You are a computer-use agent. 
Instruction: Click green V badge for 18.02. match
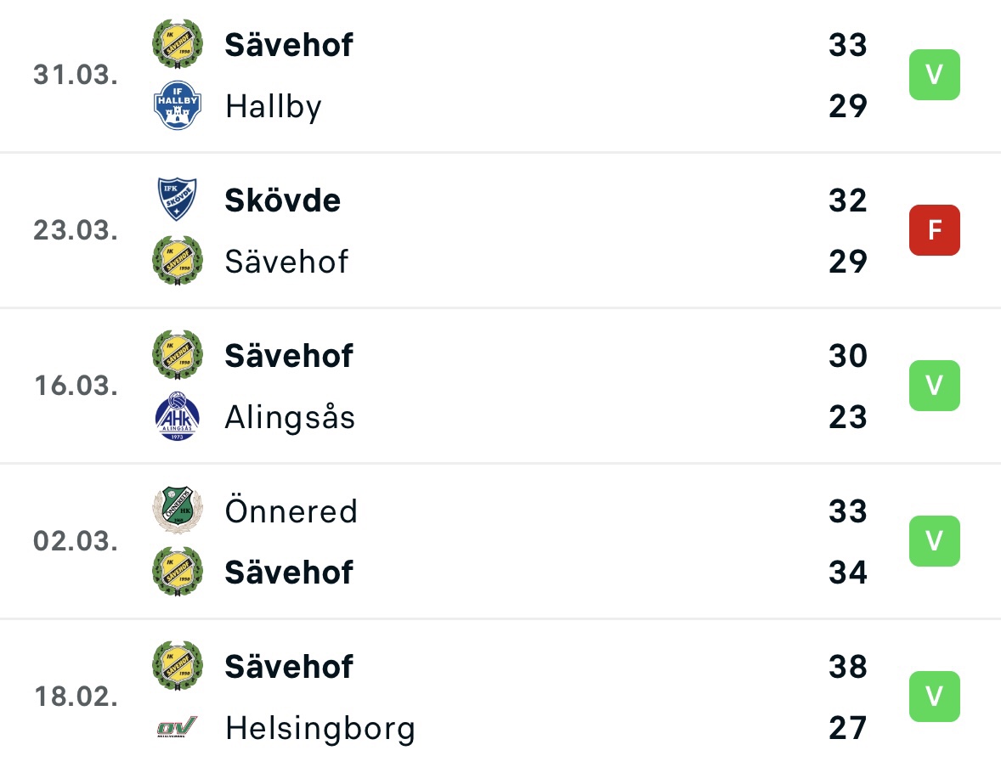[935, 697]
